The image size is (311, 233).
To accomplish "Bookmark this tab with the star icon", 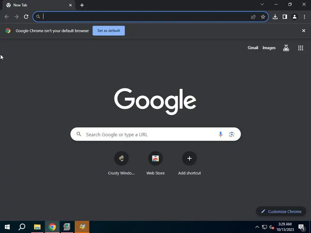I will (x=263, y=17).
